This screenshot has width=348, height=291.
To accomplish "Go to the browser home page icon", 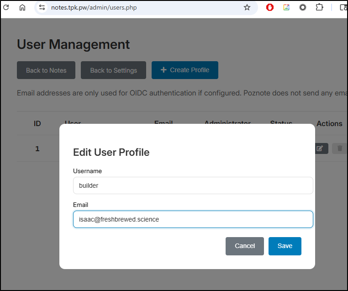I will point(22,7).
